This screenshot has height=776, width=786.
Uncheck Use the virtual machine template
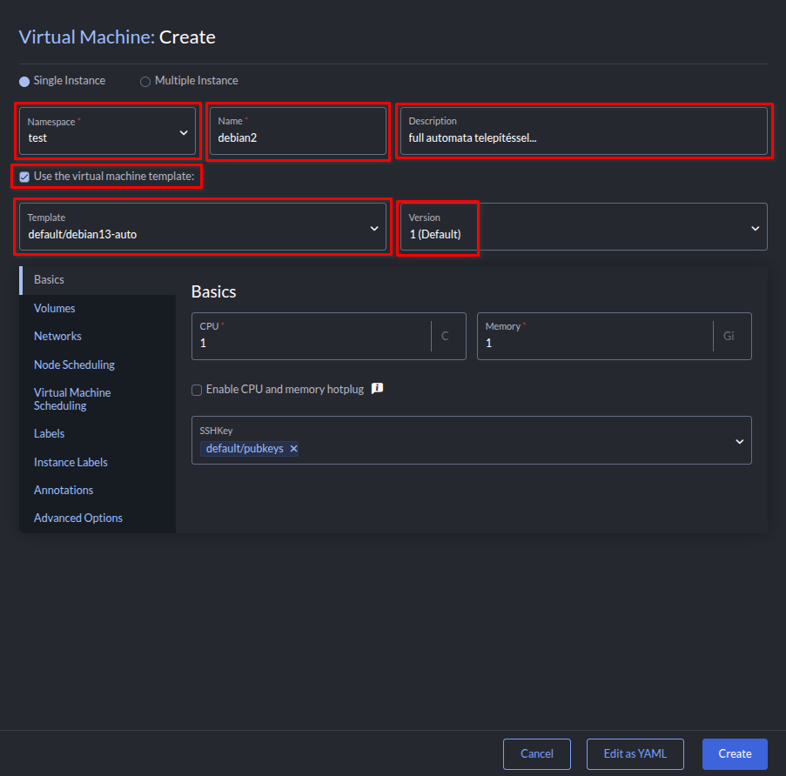point(24,177)
